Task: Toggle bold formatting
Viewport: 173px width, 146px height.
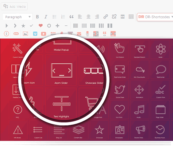Action: (x=37, y=17)
